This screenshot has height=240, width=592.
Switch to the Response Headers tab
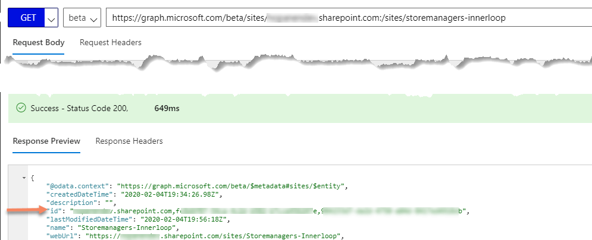[129, 141]
